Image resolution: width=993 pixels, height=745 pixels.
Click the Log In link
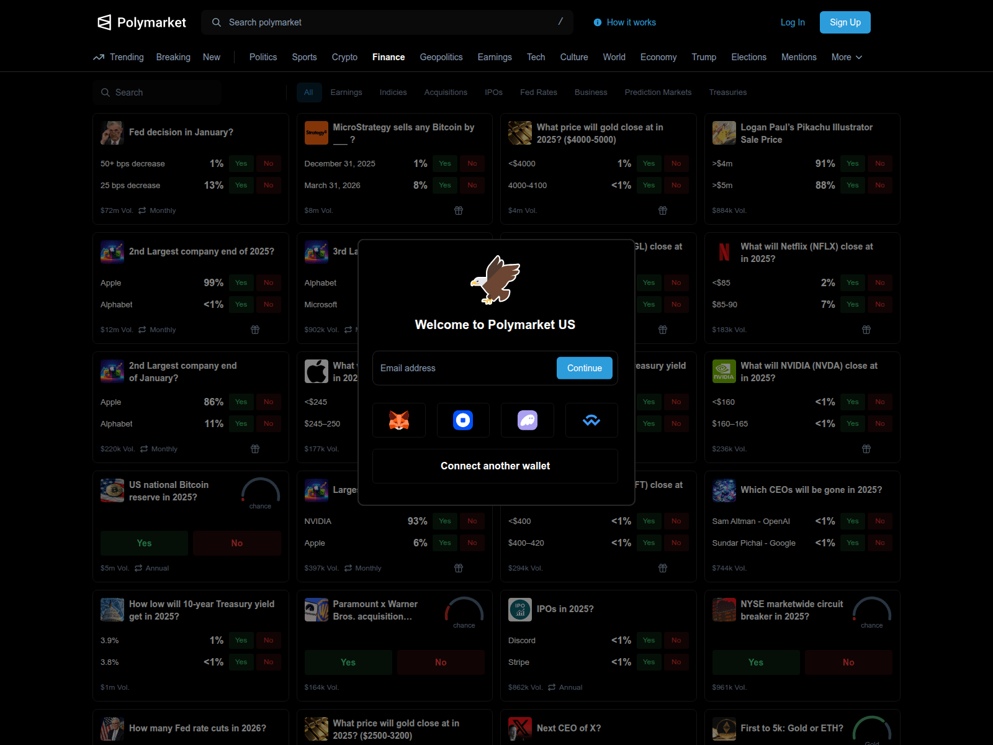click(x=793, y=22)
